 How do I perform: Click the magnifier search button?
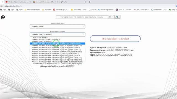pos(117,17)
